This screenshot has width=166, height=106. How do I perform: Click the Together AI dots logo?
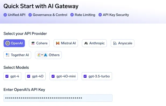coord(8,55)
